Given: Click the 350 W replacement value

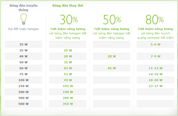Looking at the screenshot, I should coord(68,104).
